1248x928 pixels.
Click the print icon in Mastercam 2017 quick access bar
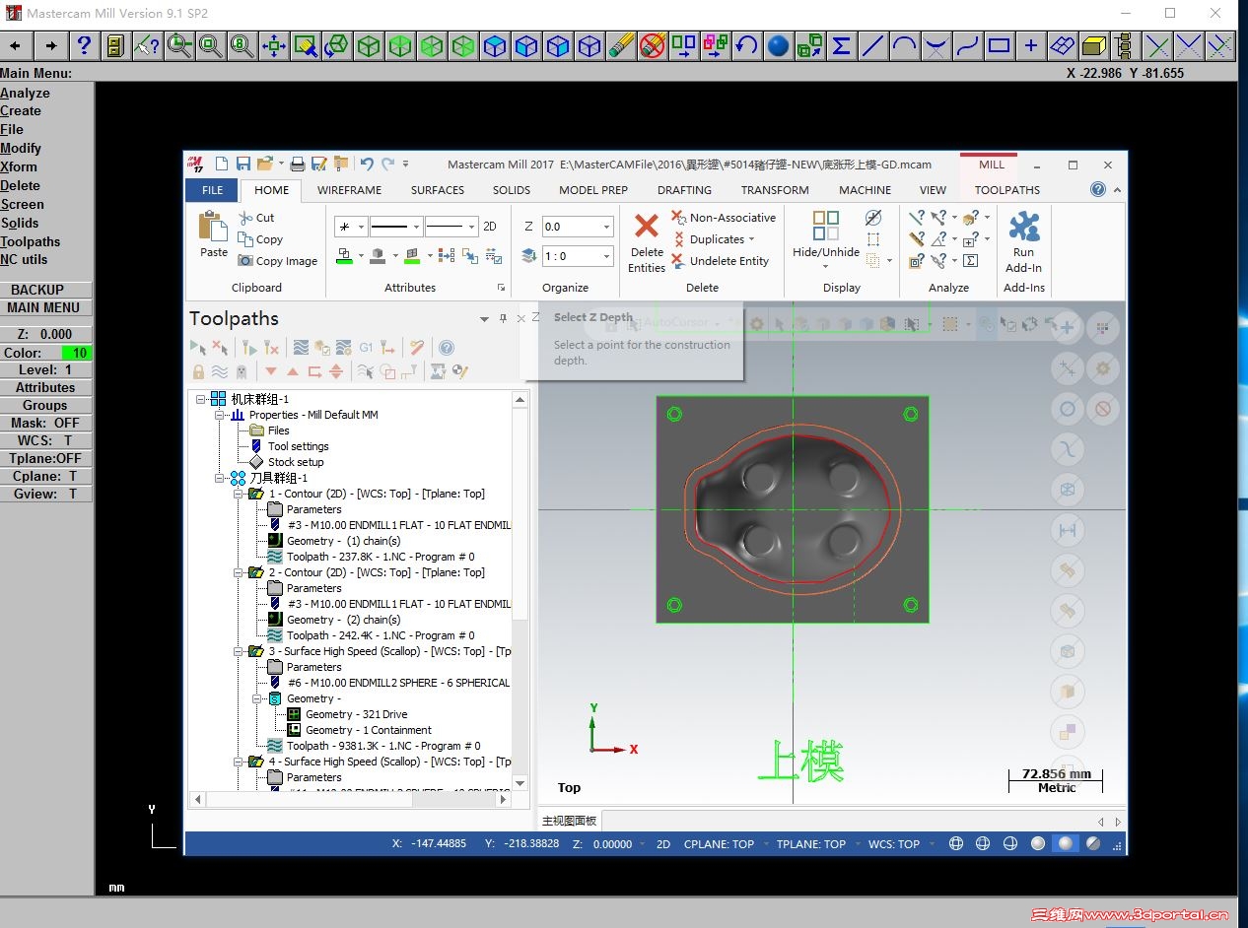pos(297,164)
